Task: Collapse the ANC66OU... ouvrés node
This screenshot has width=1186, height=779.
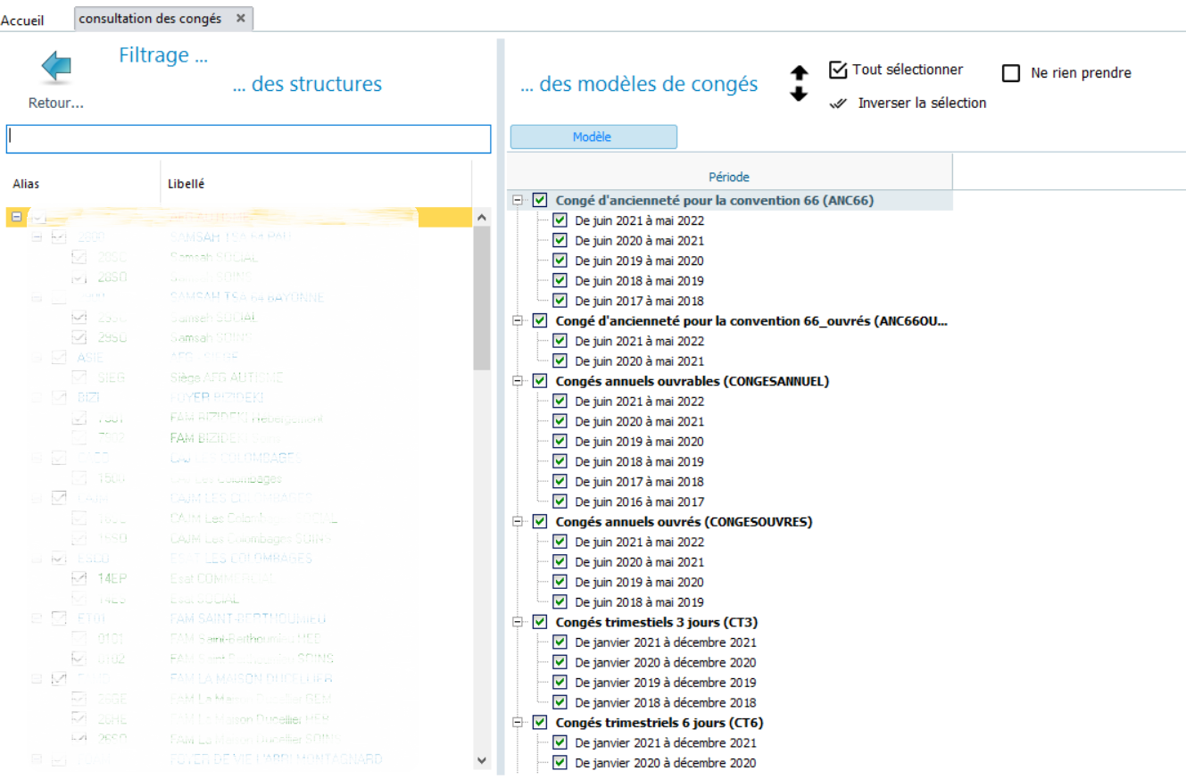Action: pyautogui.click(x=518, y=321)
